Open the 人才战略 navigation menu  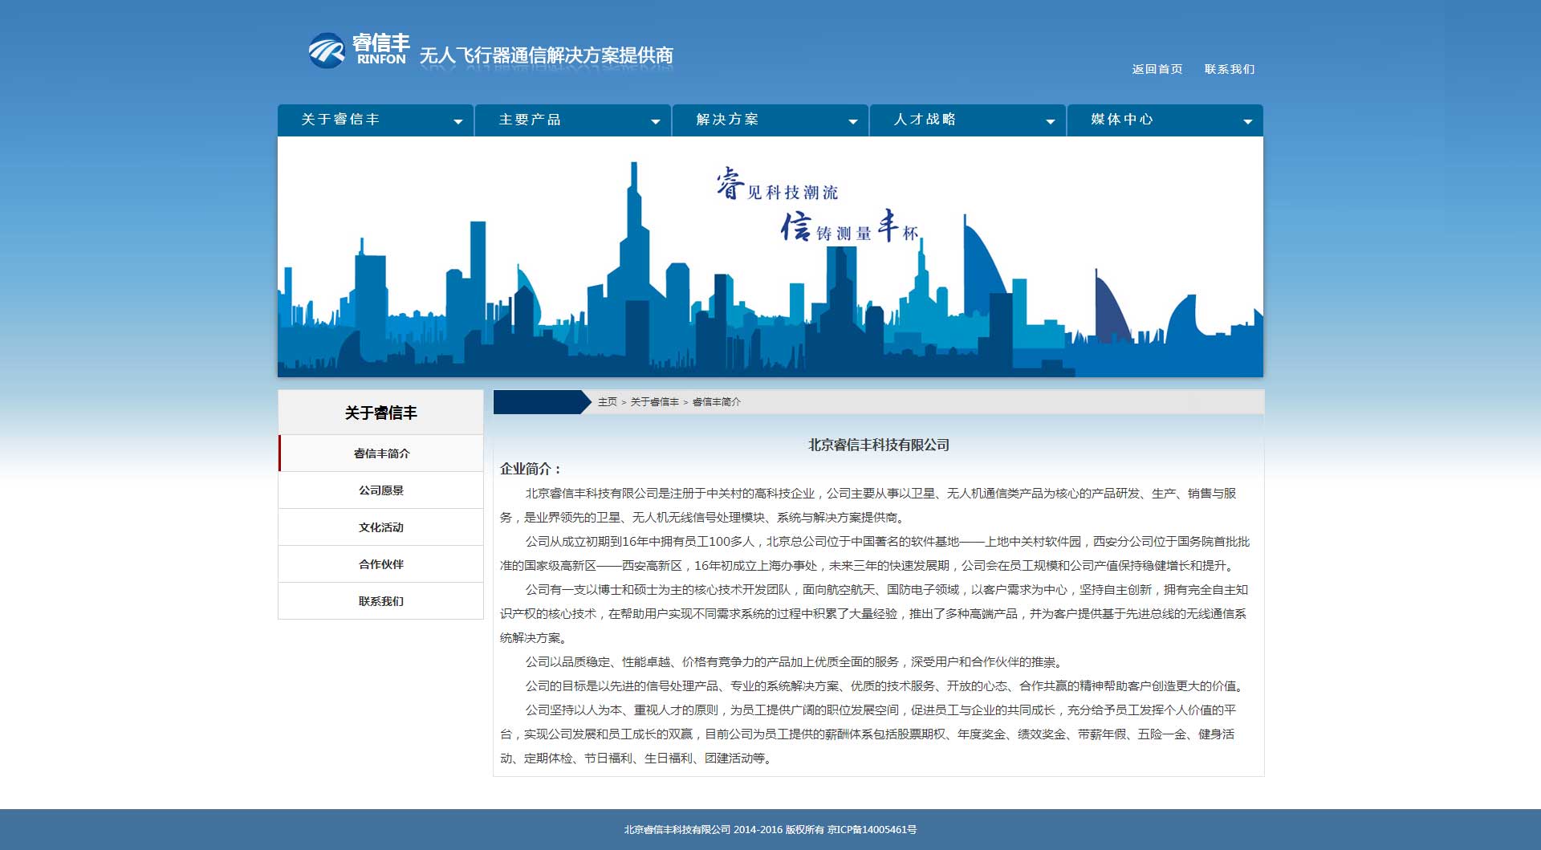coord(968,120)
